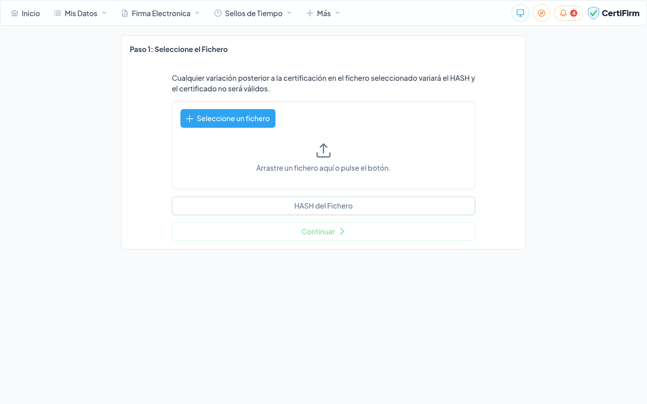The height and width of the screenshot is (404, 647).
Task: Click the upload arrow icon in the dropzone
Action: click(x=323, y=149)
